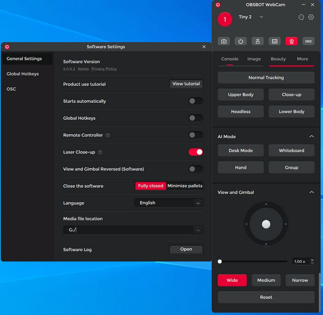Switch to the Console tab
The height and width of the screenshot is (315, 323).
(230, 59)
